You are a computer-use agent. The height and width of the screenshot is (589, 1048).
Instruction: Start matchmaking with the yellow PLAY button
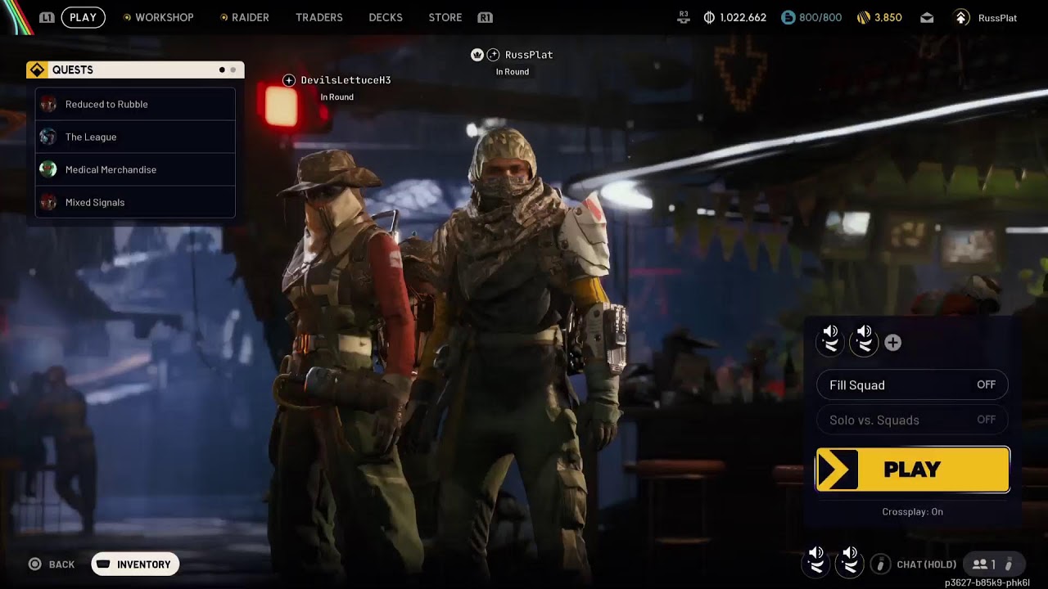[x=913, y=470]
